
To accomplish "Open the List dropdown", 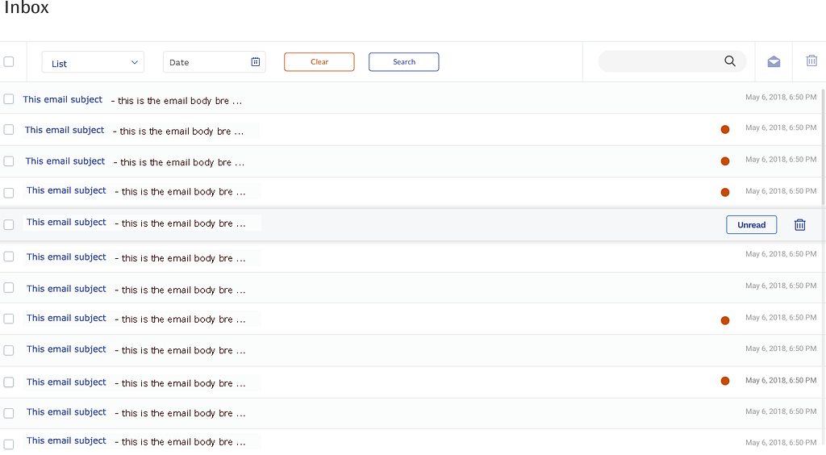I will click(93, 62).
